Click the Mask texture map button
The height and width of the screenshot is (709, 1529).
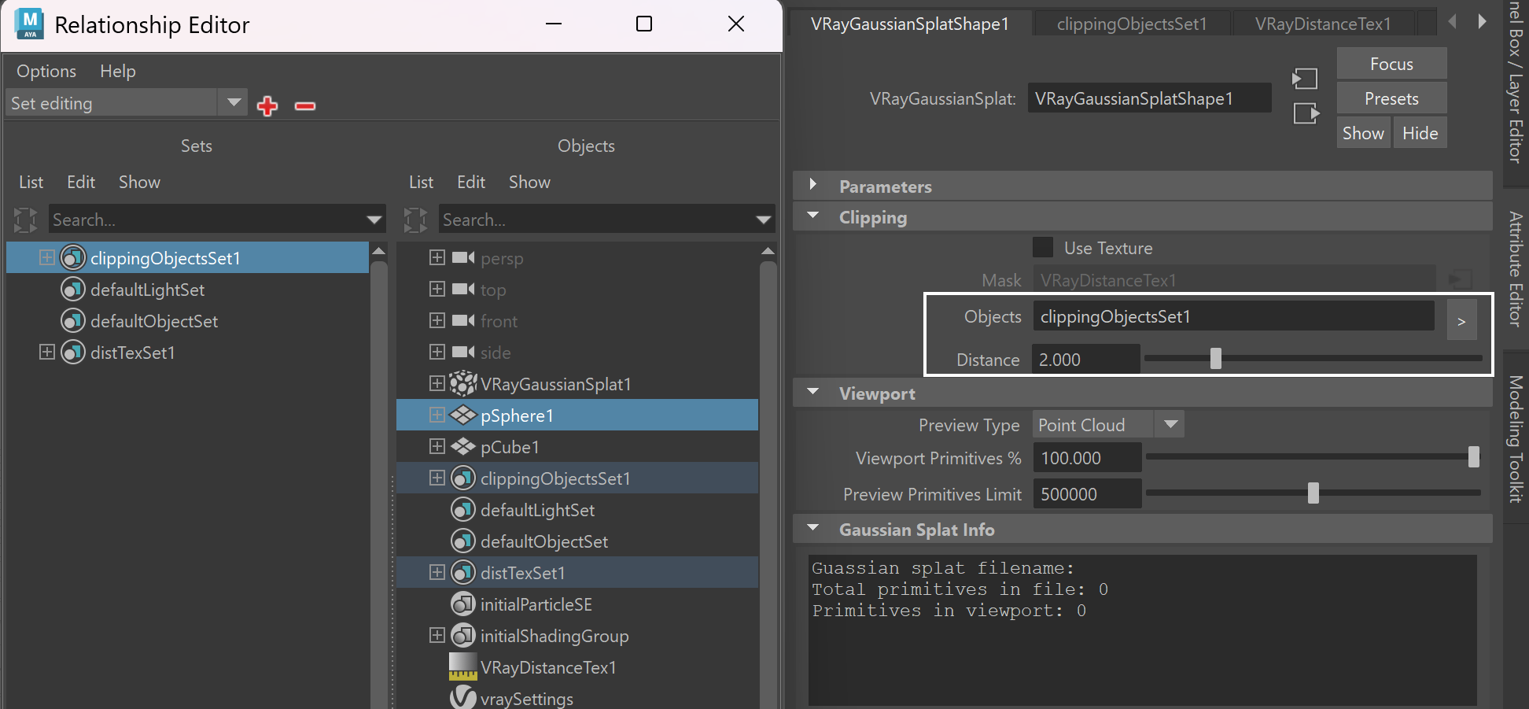[x=1460, y=279]
